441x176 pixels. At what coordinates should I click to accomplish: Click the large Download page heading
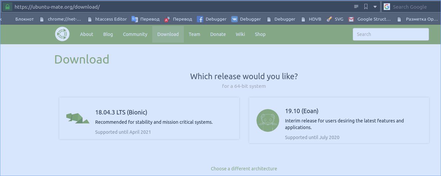[x=82, y=59]
